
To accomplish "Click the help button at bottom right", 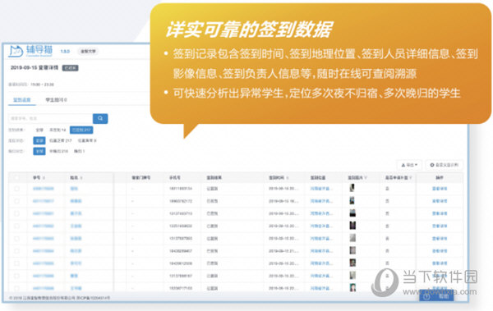I will (x=436, y=296).
